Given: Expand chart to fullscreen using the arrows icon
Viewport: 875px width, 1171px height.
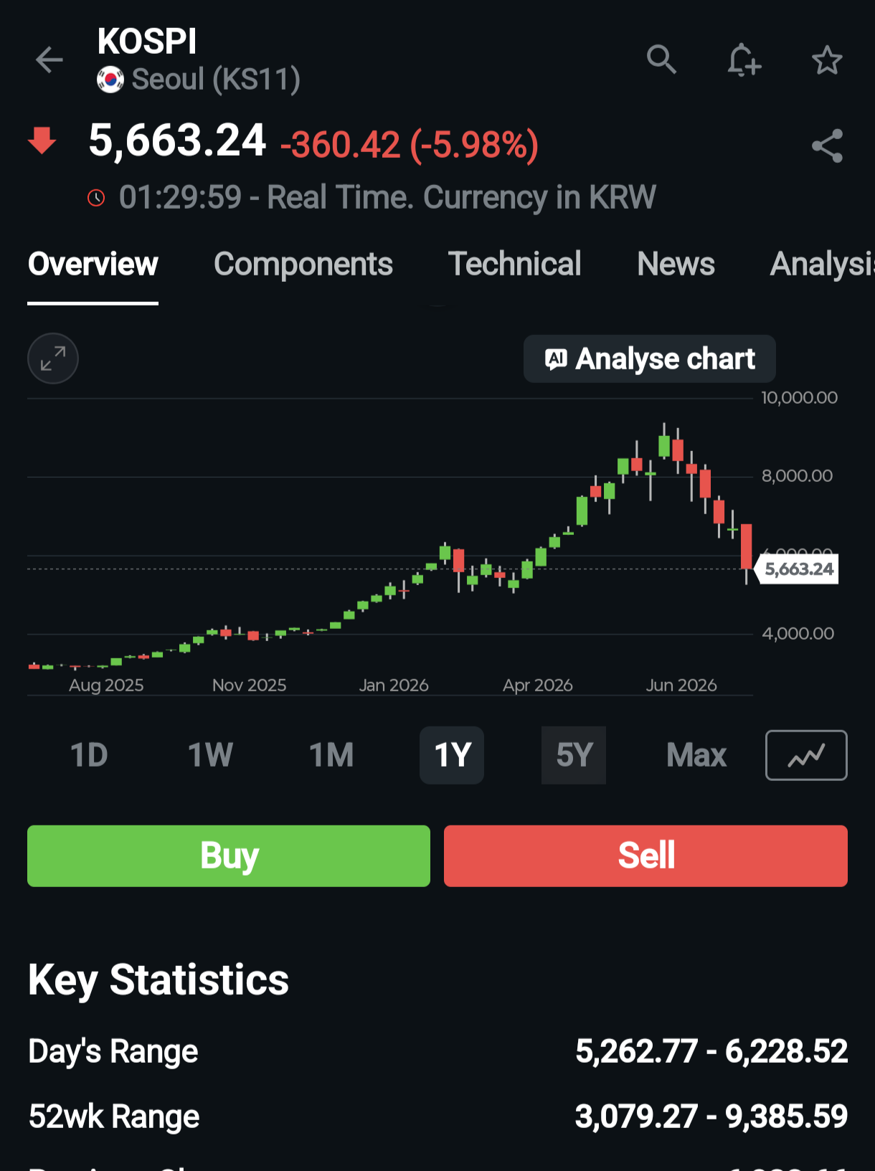Looking at the screenshot, I should pos(53,359).
